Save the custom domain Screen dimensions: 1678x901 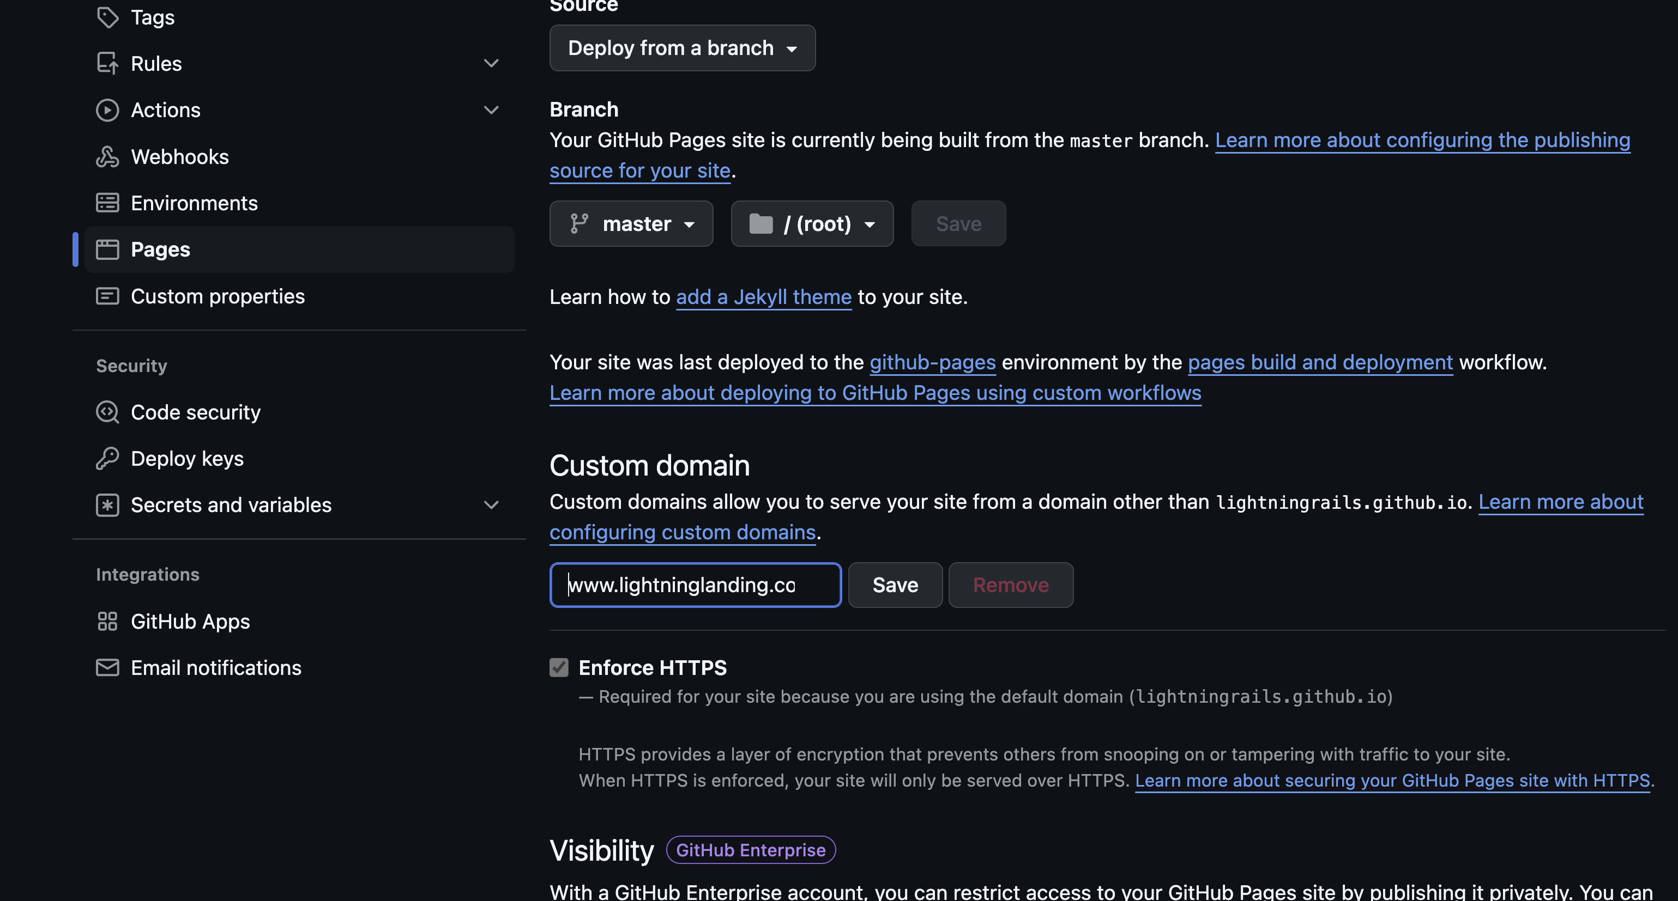tap(895, 585)
